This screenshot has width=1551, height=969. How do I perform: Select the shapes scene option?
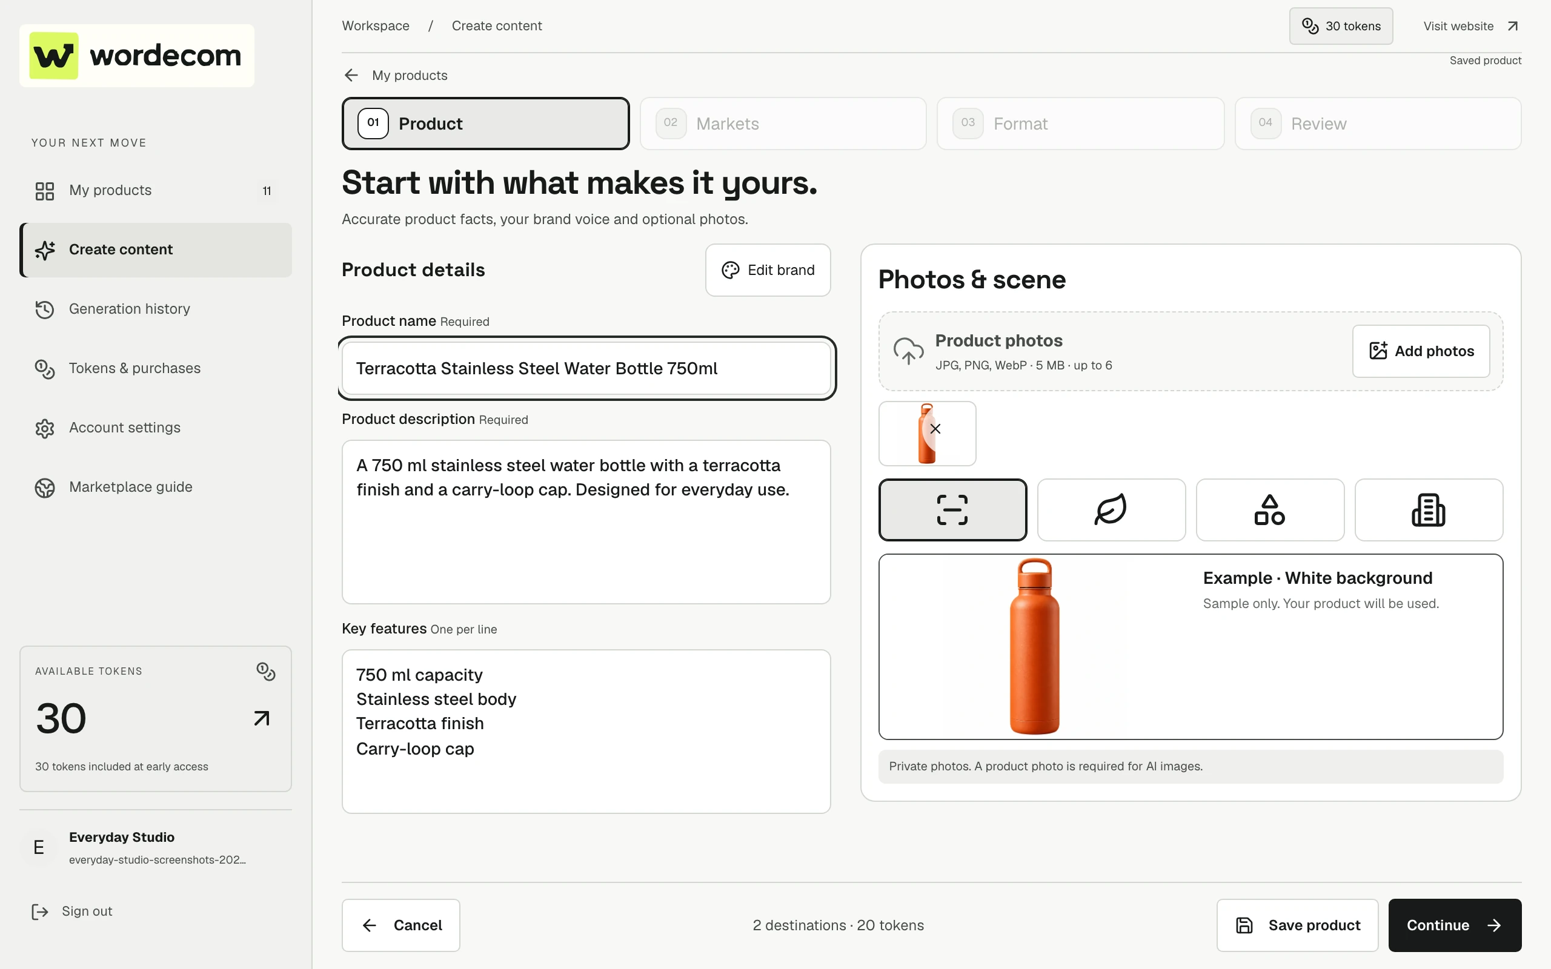pos(1270,510)
